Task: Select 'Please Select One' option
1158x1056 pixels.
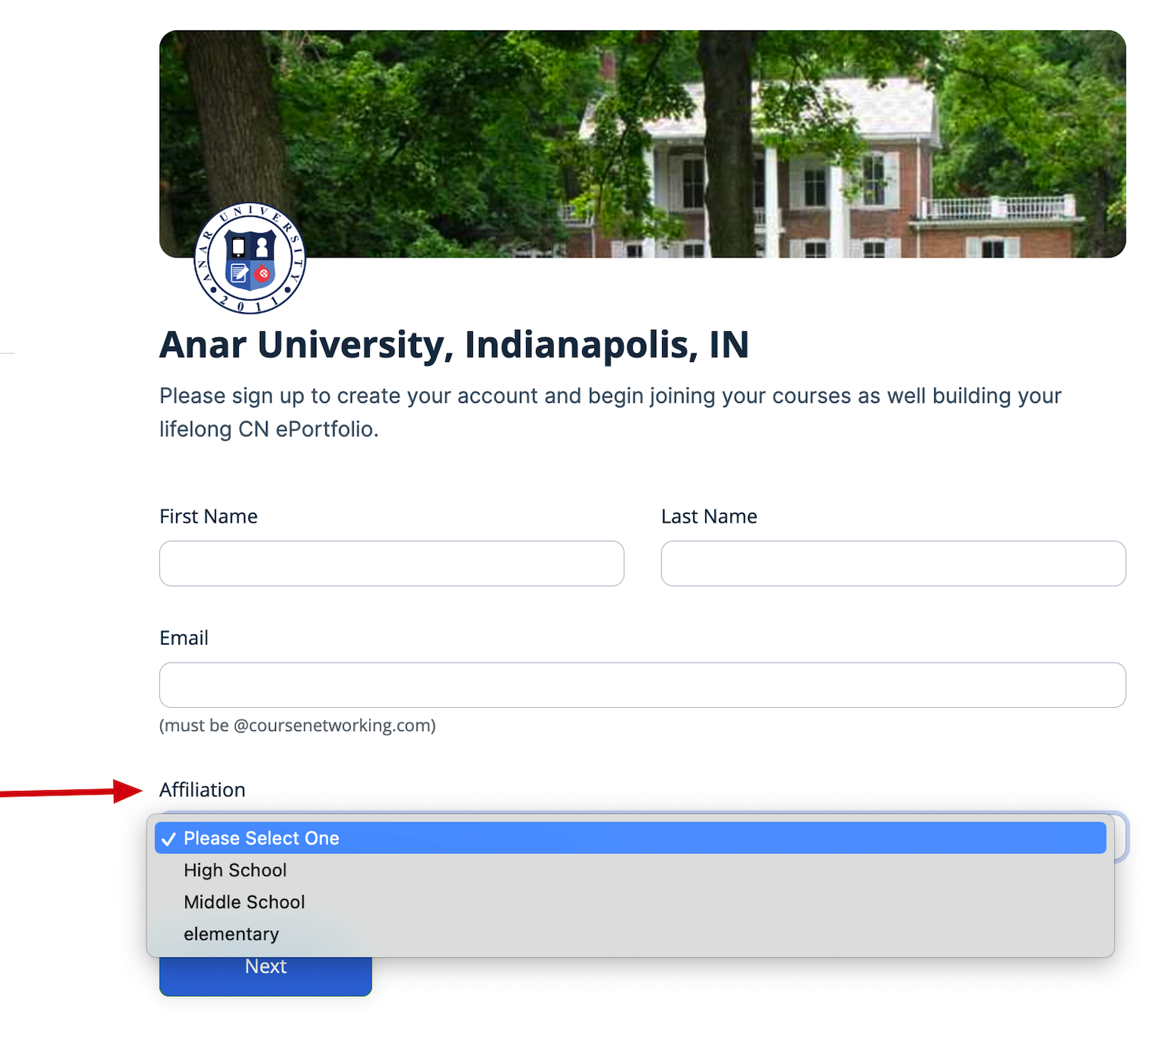Action: point(631,838)
